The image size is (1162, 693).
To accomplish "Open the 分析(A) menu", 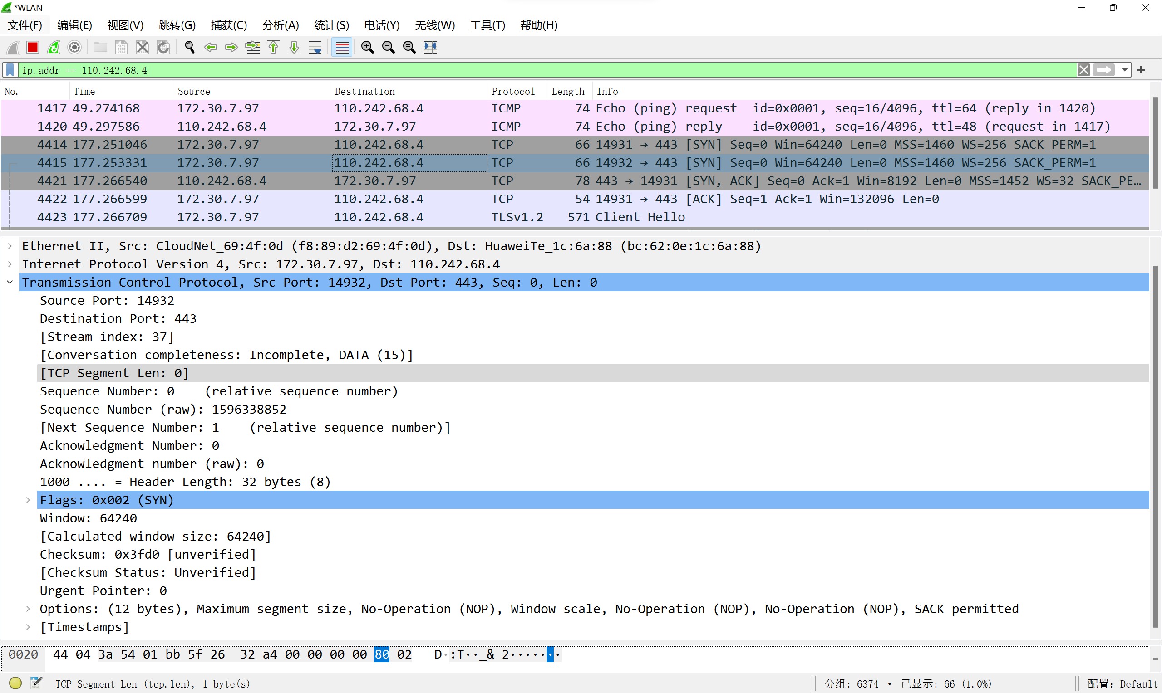I will pos(281,25).
